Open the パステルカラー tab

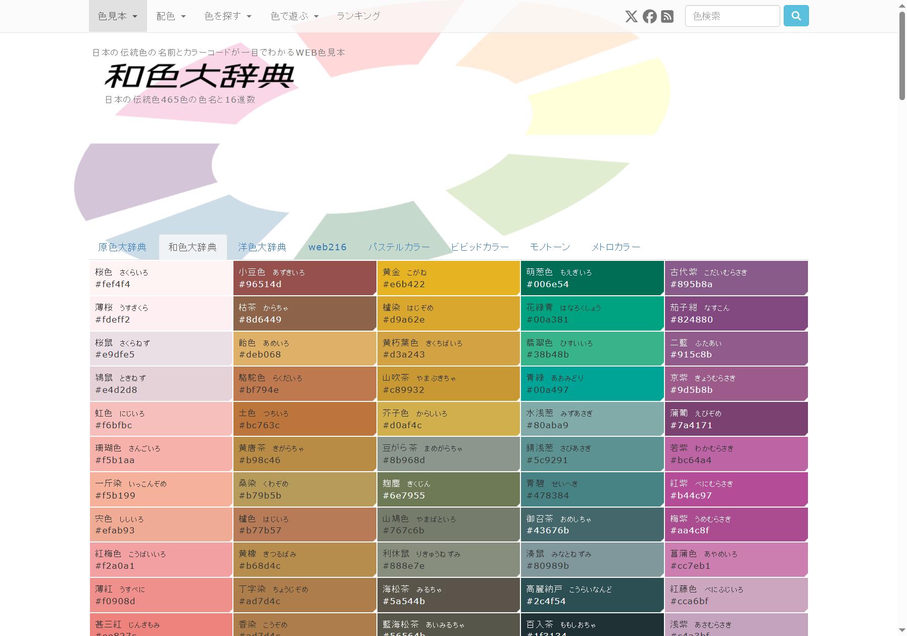[399, 247]
